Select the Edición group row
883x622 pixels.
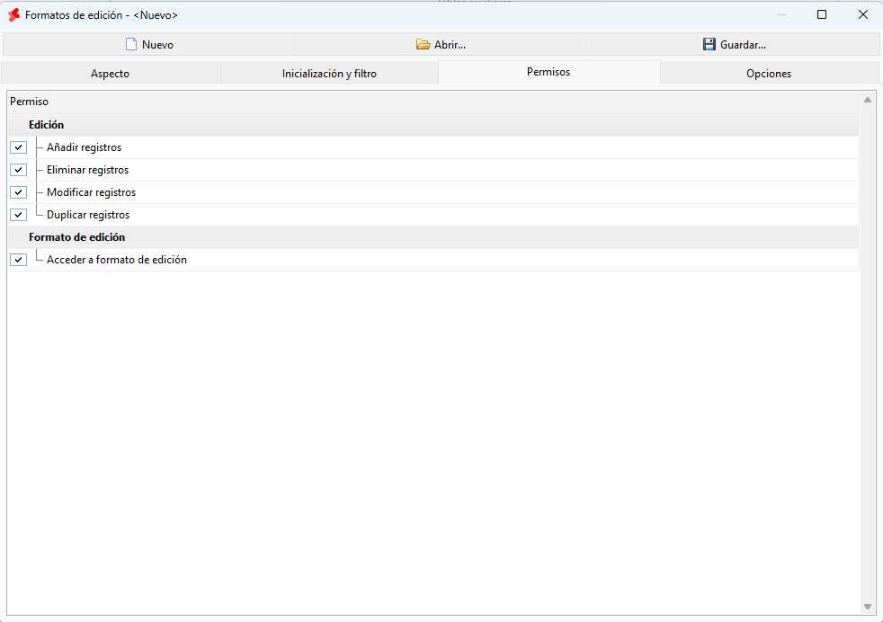coord(433,125)
